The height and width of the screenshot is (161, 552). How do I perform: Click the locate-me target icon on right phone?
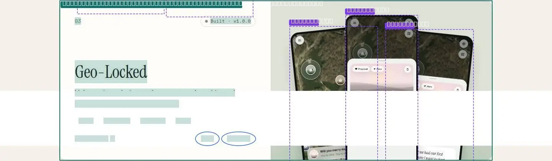click(x=463, y=44)
